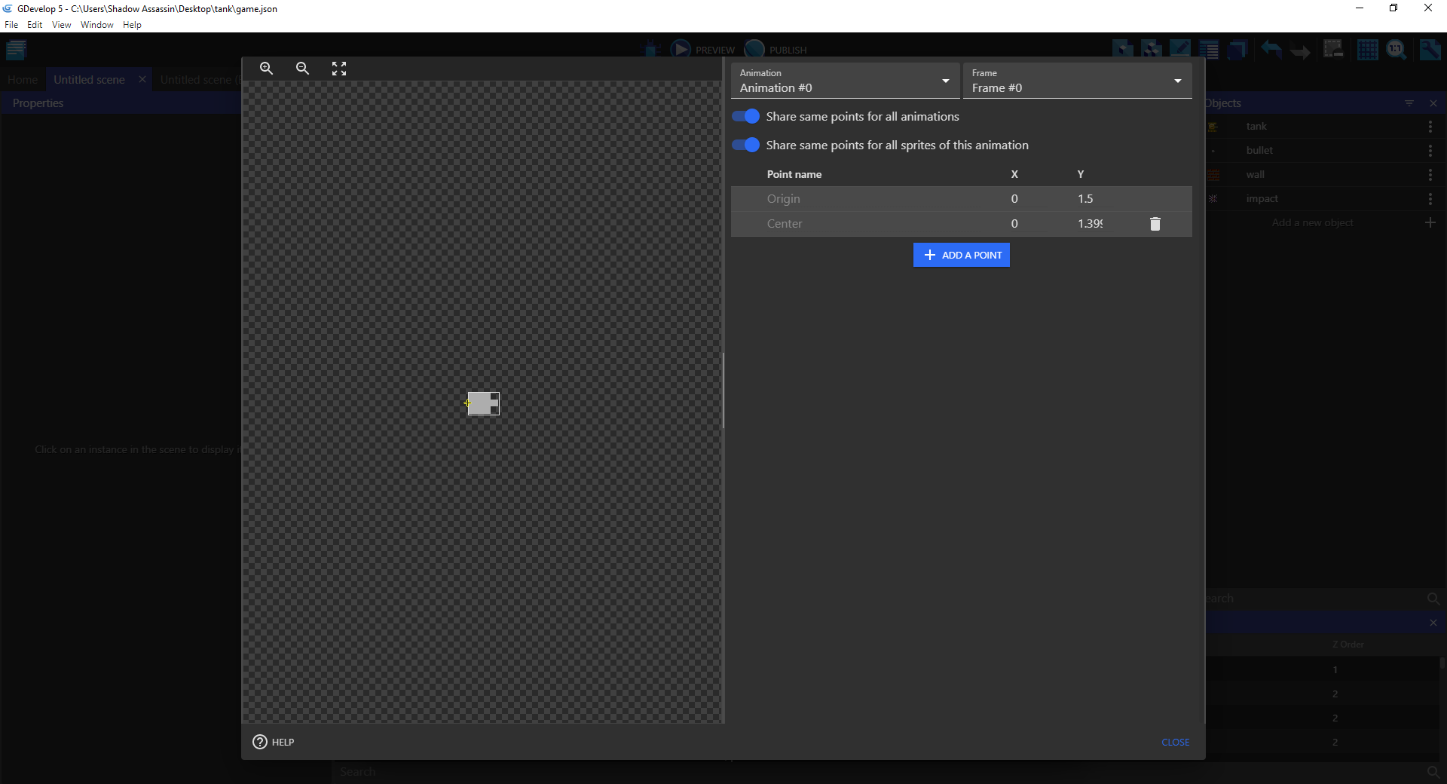This screenshot has width=1447, height=784.
Task: Toggle share same points for all animations
Action: coord(745,117)
